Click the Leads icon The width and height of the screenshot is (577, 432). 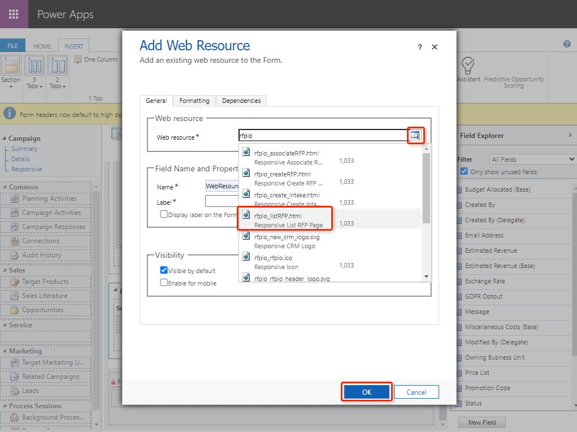(x=15, y=391)
